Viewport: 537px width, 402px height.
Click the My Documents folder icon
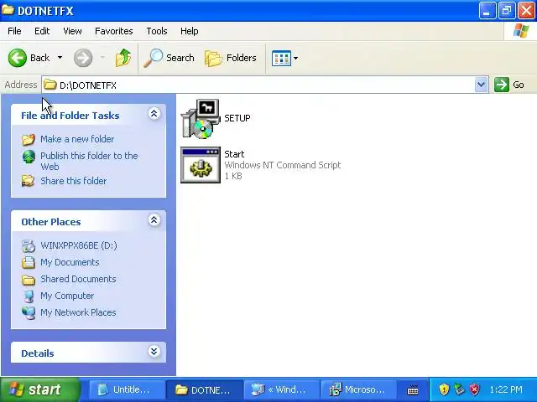[x=29, y=262]
